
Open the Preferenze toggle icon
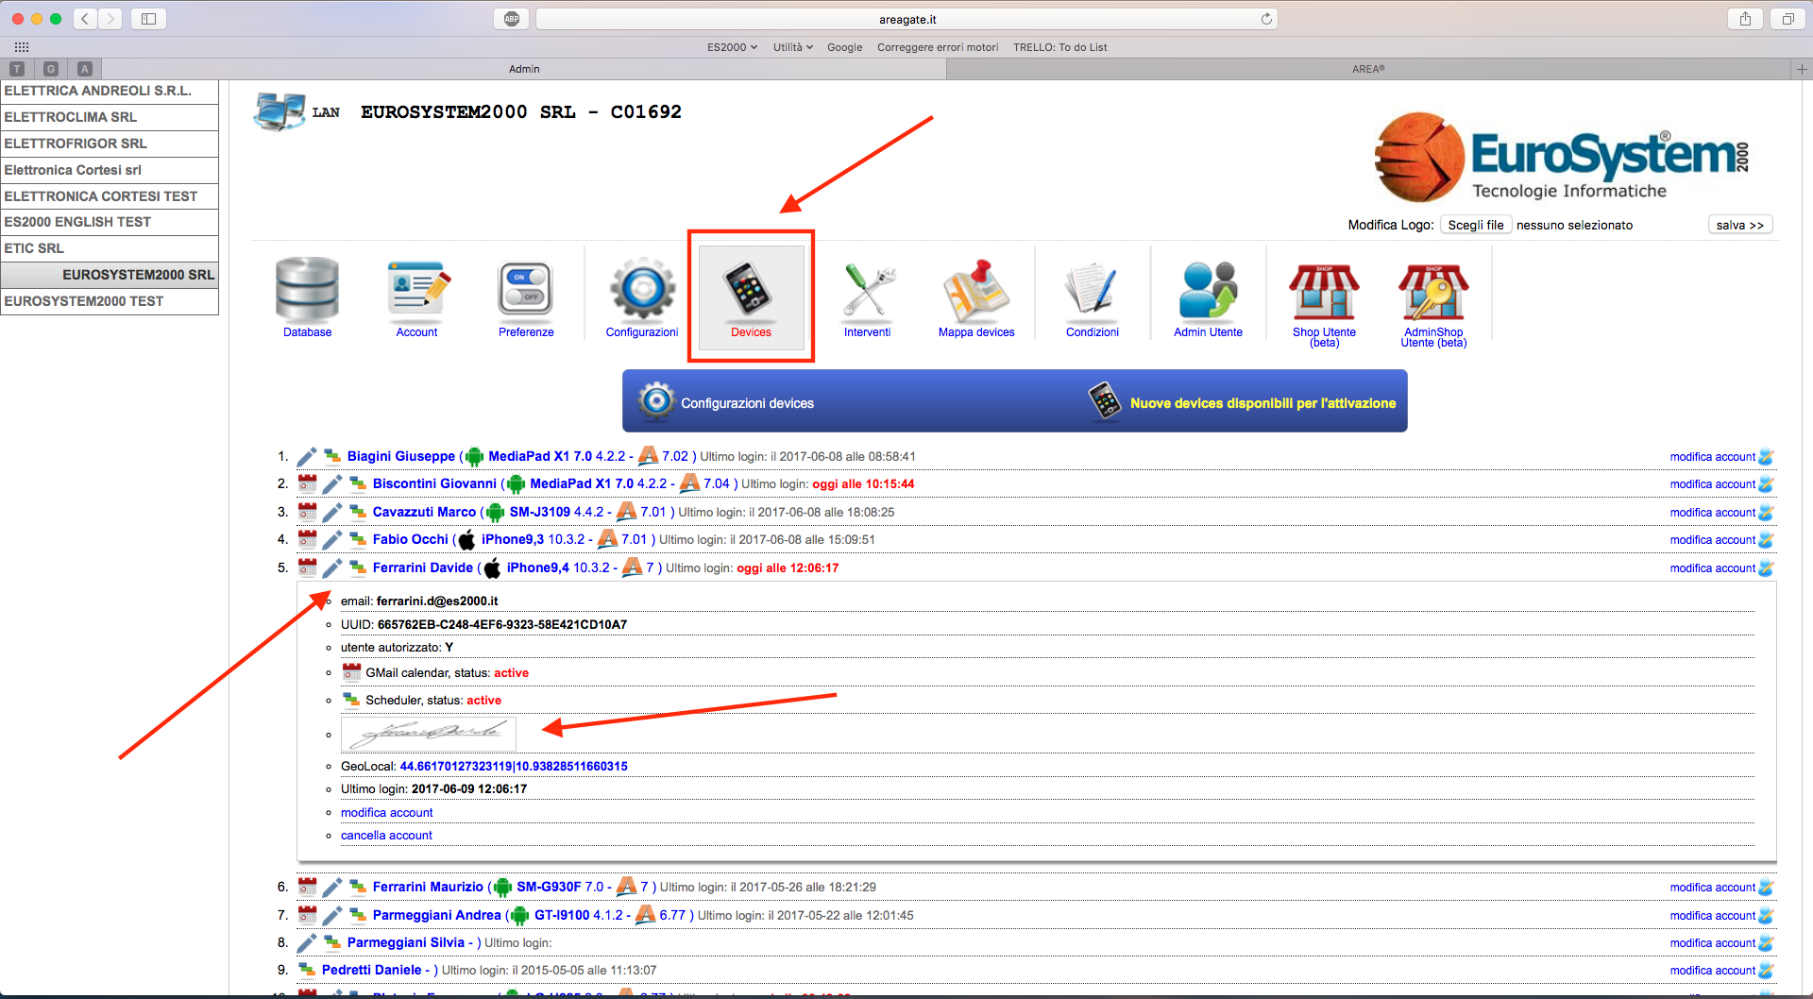(x=526, y=289)
